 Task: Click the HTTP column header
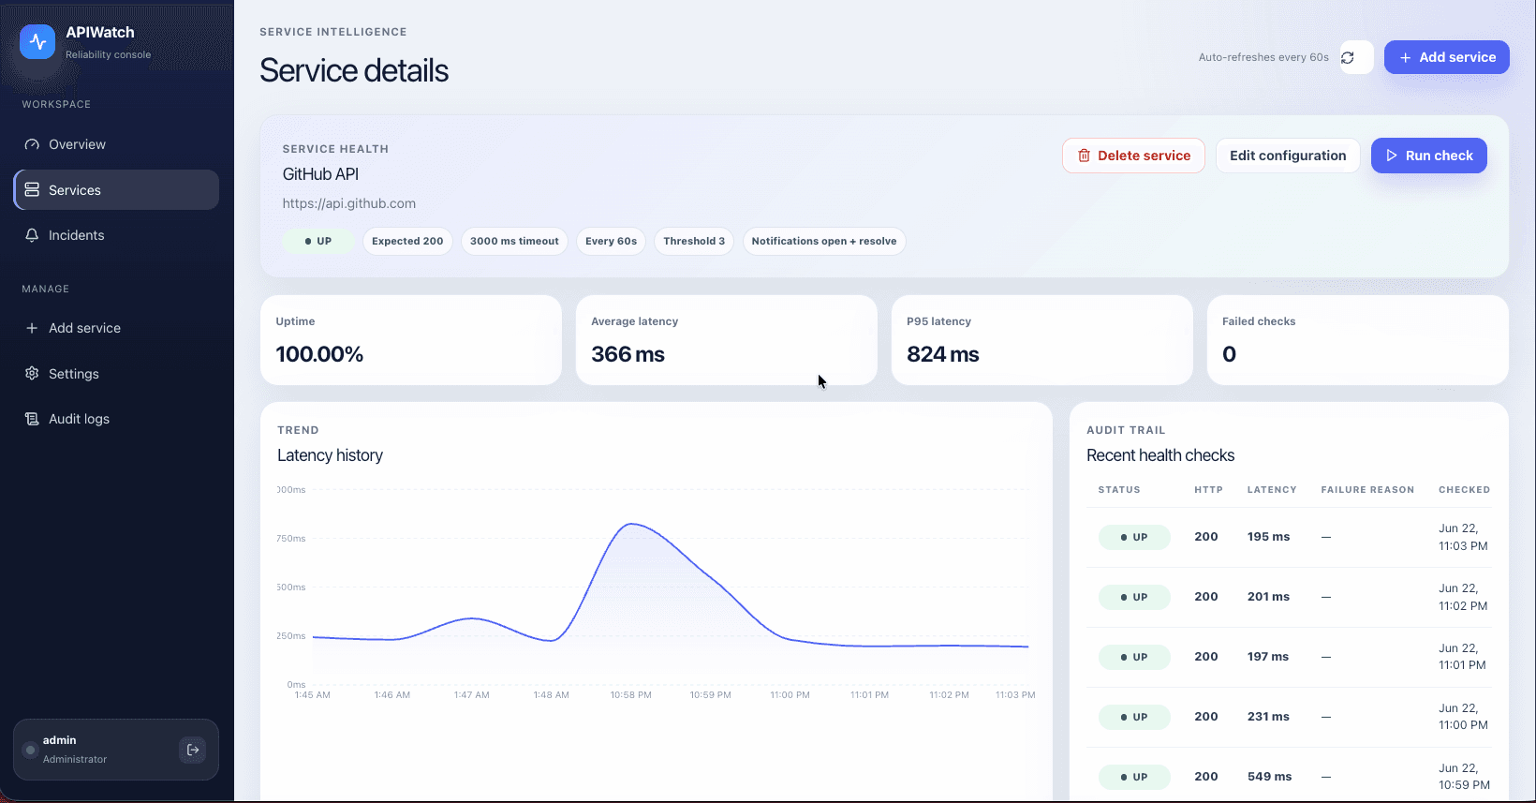(1208, 490)
